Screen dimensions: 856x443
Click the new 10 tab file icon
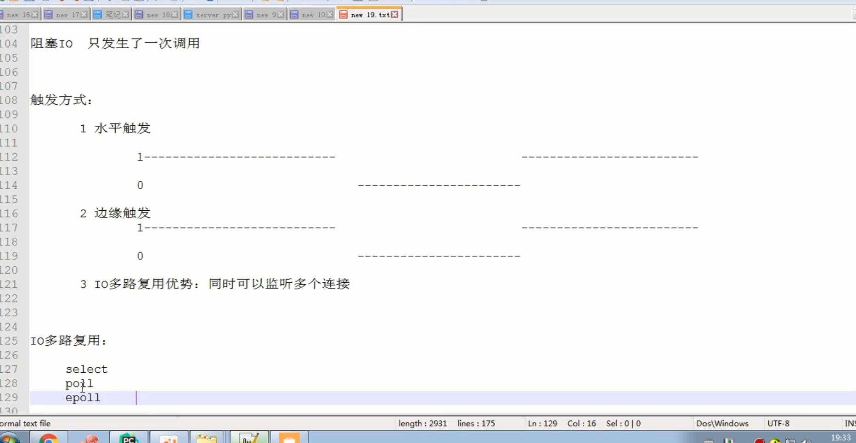click(294, 15)
